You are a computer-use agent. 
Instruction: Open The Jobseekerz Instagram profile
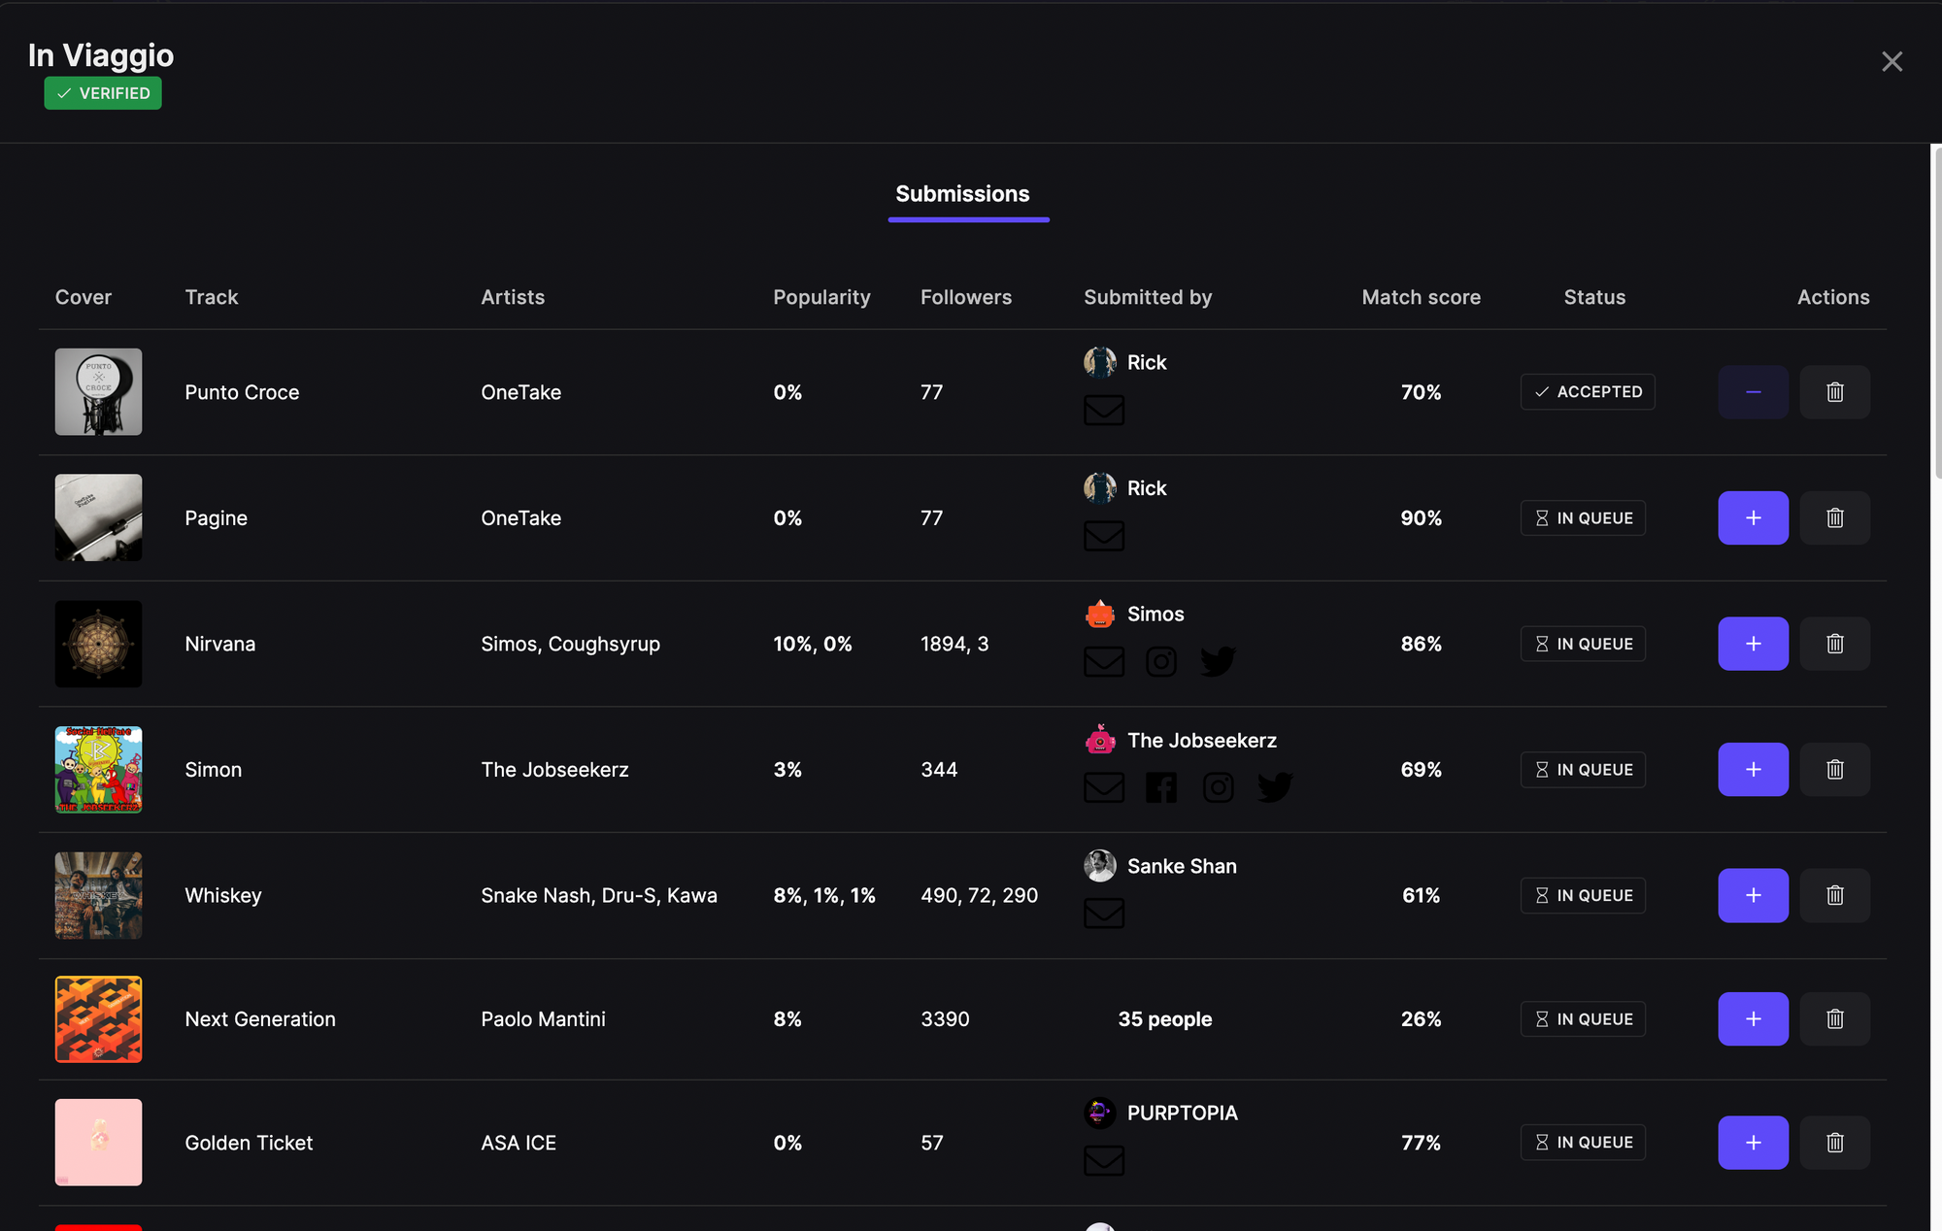pyautogui.click(x=1219, y=787)
